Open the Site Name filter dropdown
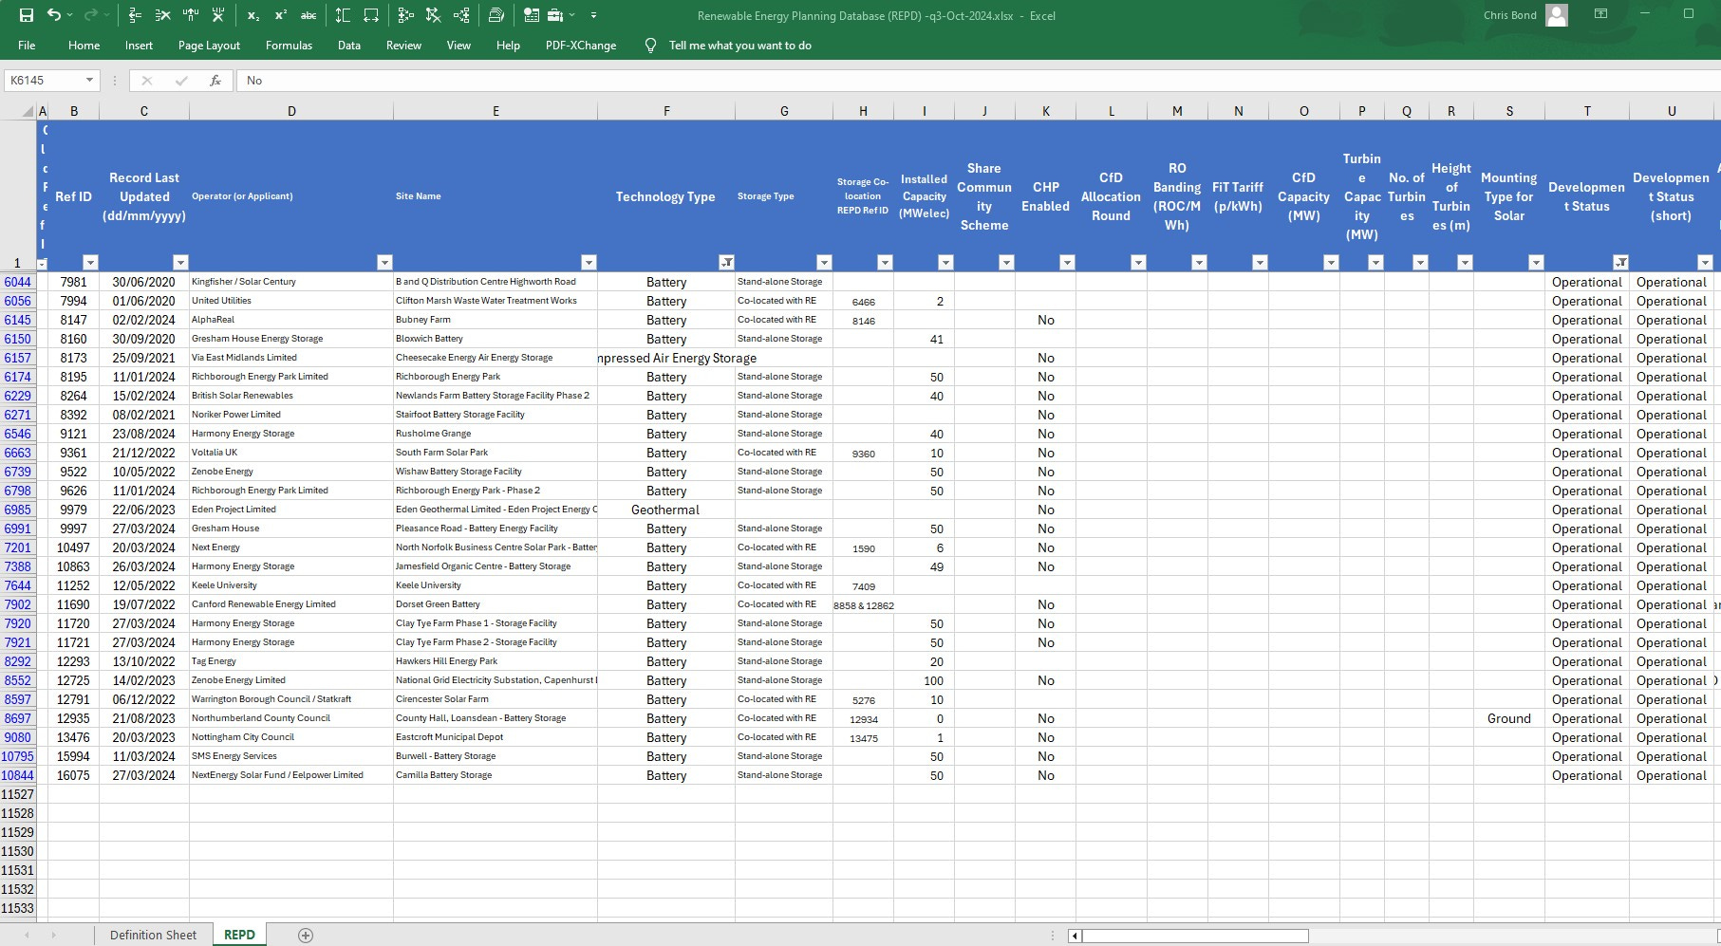 [x=589, y=262]
